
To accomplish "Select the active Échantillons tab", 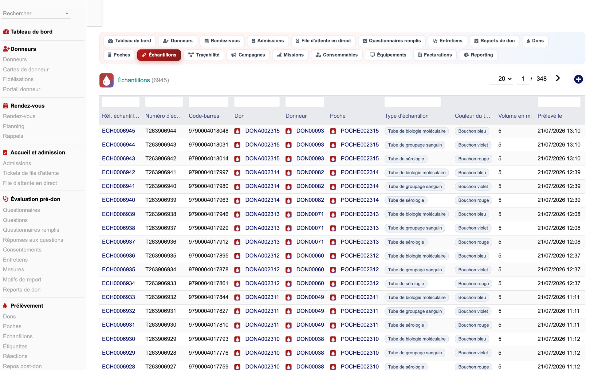I will click(x=159, y=55).
